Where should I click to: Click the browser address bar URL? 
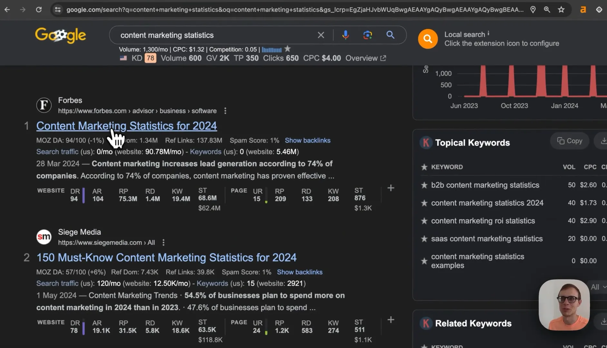pos(295,10)
